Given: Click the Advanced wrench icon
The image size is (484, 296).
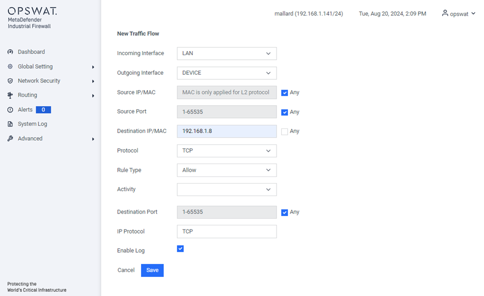Looking at the screenshot, I should pos(10,139).
